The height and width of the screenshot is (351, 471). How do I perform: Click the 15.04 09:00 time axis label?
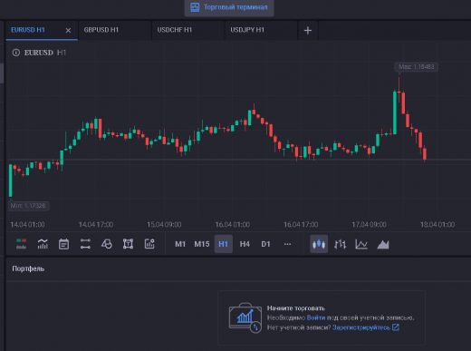(x=164, y=225)
